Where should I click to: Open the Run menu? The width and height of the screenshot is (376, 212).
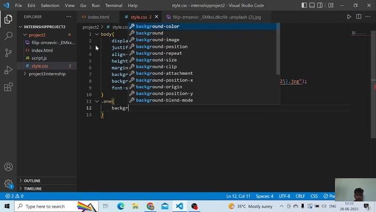point(95,5)
